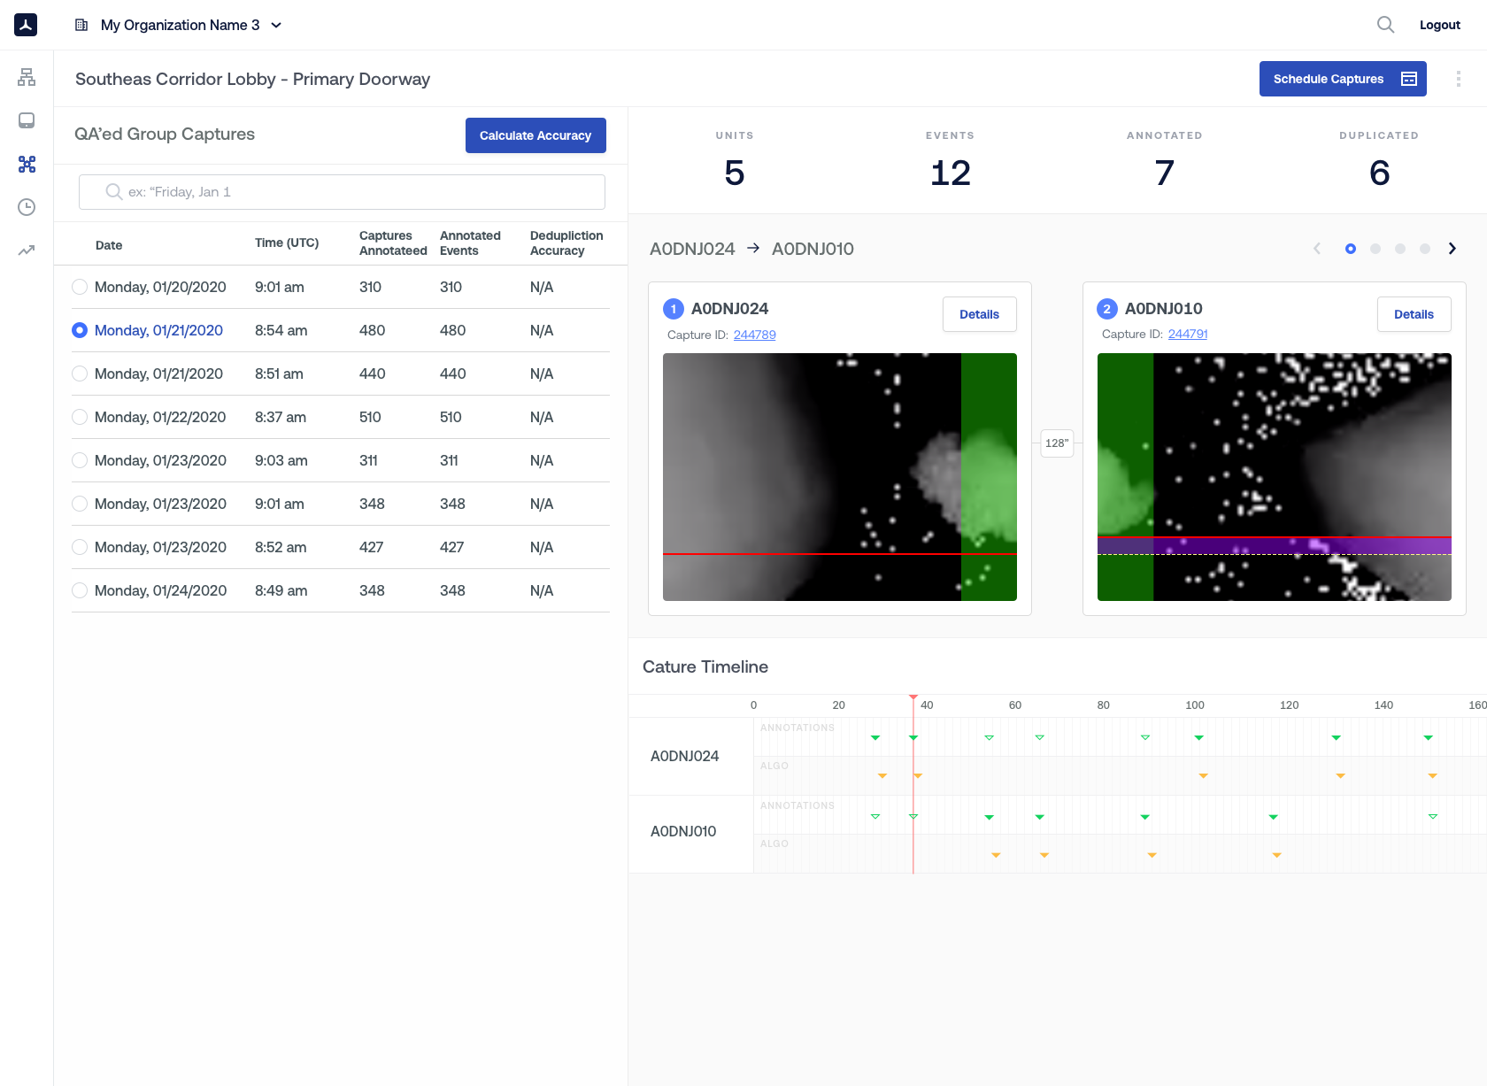The image size is (1487, 1086).
Task: Click the app logo icon in top-left
Action: pos(26,25)
